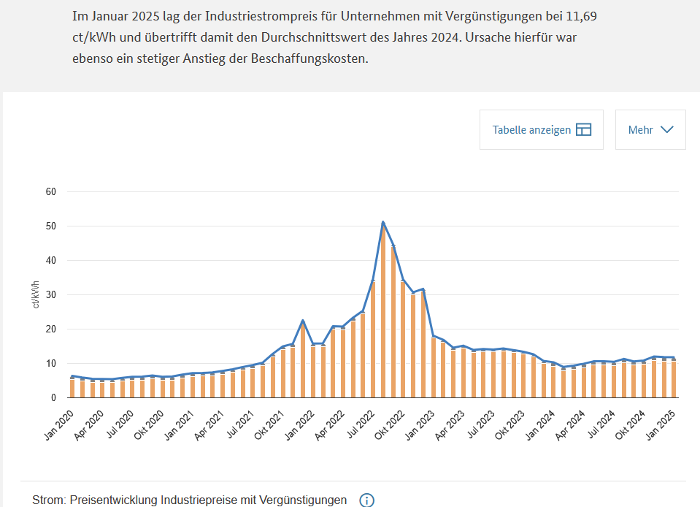Image resolution: width=700 pixels, height=507 pixels.
Task: Click the x-axis label "Jan 2024"
Action: (540, 425)
